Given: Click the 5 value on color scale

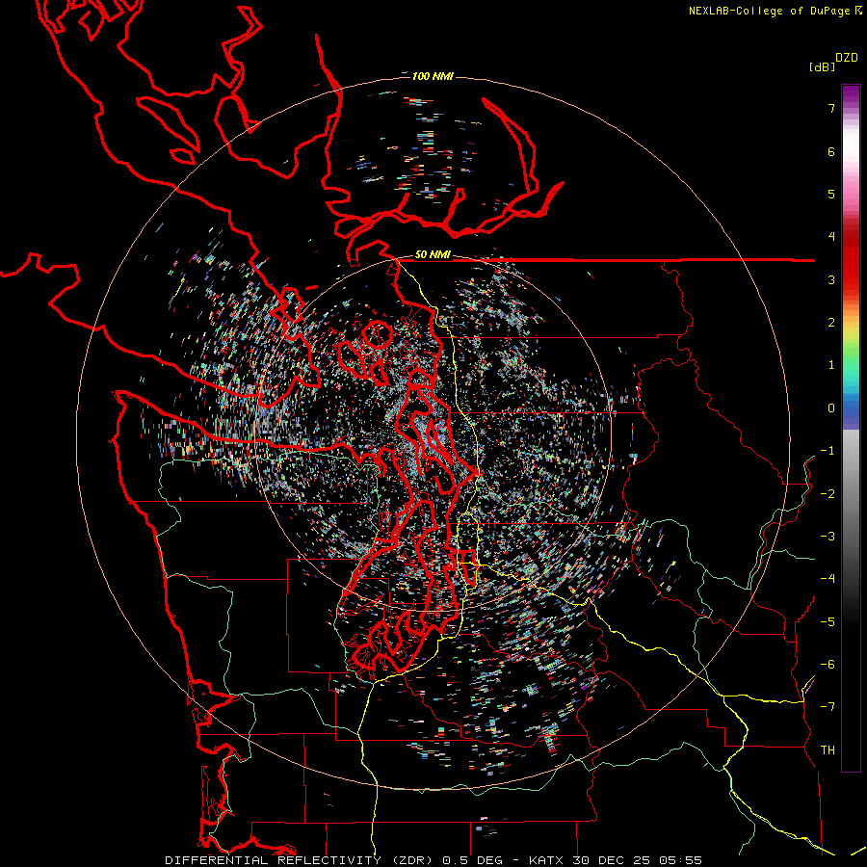Looking at the screenshot, I should pyautogui.click(x=831, y=194).
